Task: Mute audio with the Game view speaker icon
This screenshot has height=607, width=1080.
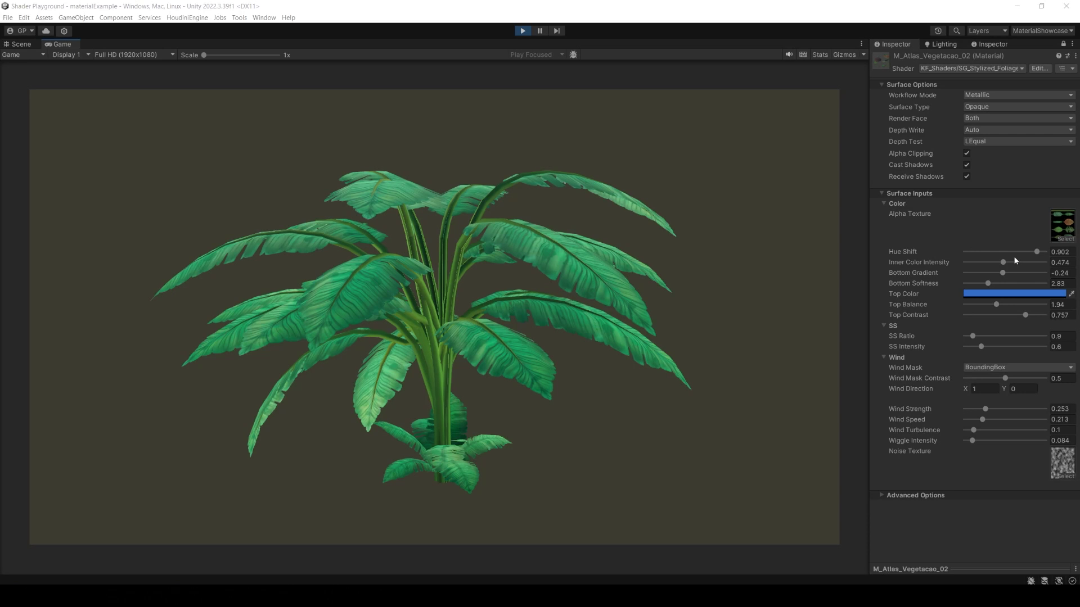Action: coord(789,55)
